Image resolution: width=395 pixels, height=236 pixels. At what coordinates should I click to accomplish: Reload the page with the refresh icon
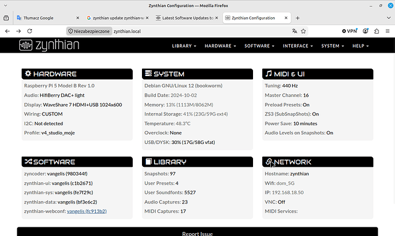[30, 31]
